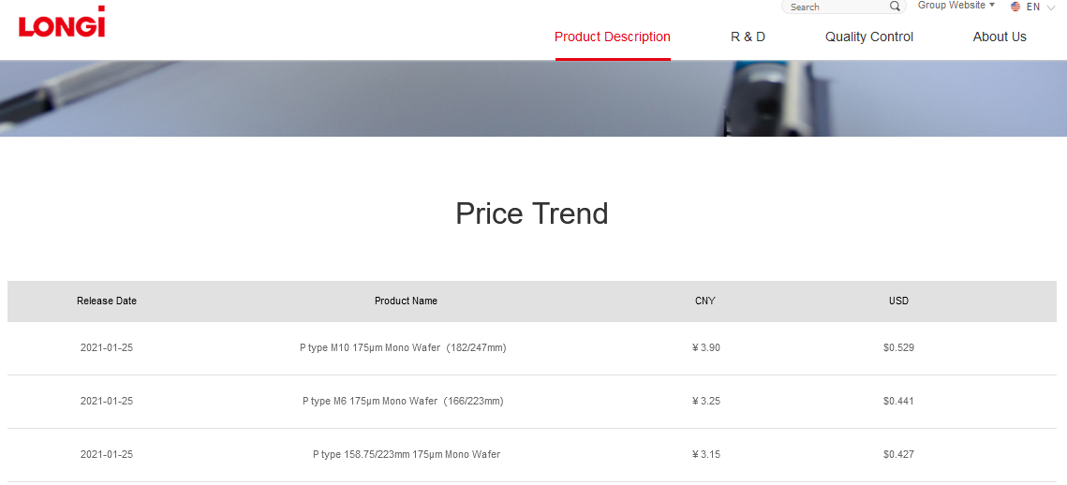
Task: Open the Product Description tab
Action: (x=613, y=37)
